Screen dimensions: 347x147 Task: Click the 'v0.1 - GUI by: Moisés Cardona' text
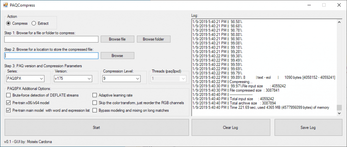click(x=28, y=142)
